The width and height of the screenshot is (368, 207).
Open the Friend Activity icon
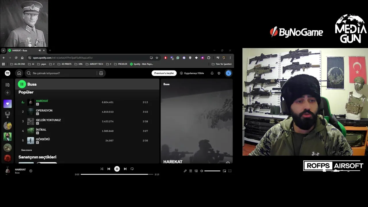219,73
